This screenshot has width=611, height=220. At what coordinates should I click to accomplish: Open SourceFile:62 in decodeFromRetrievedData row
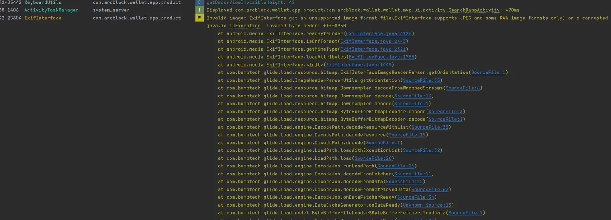[x=430, y=190]
